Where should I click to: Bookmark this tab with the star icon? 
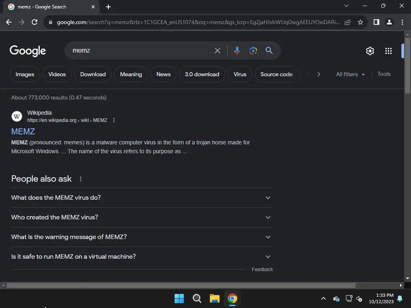point(360,22)
